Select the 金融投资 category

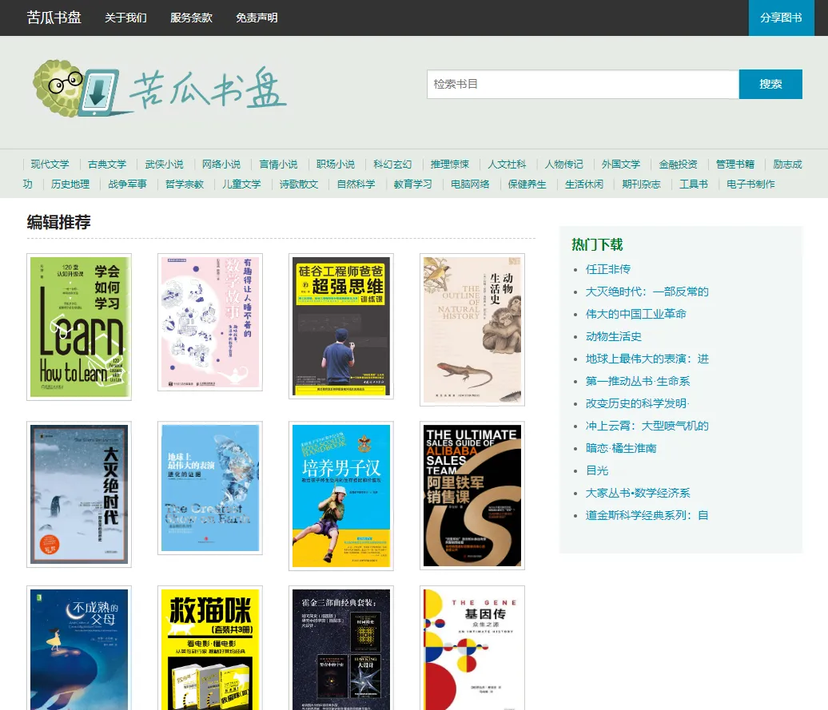tap(678, 164)
